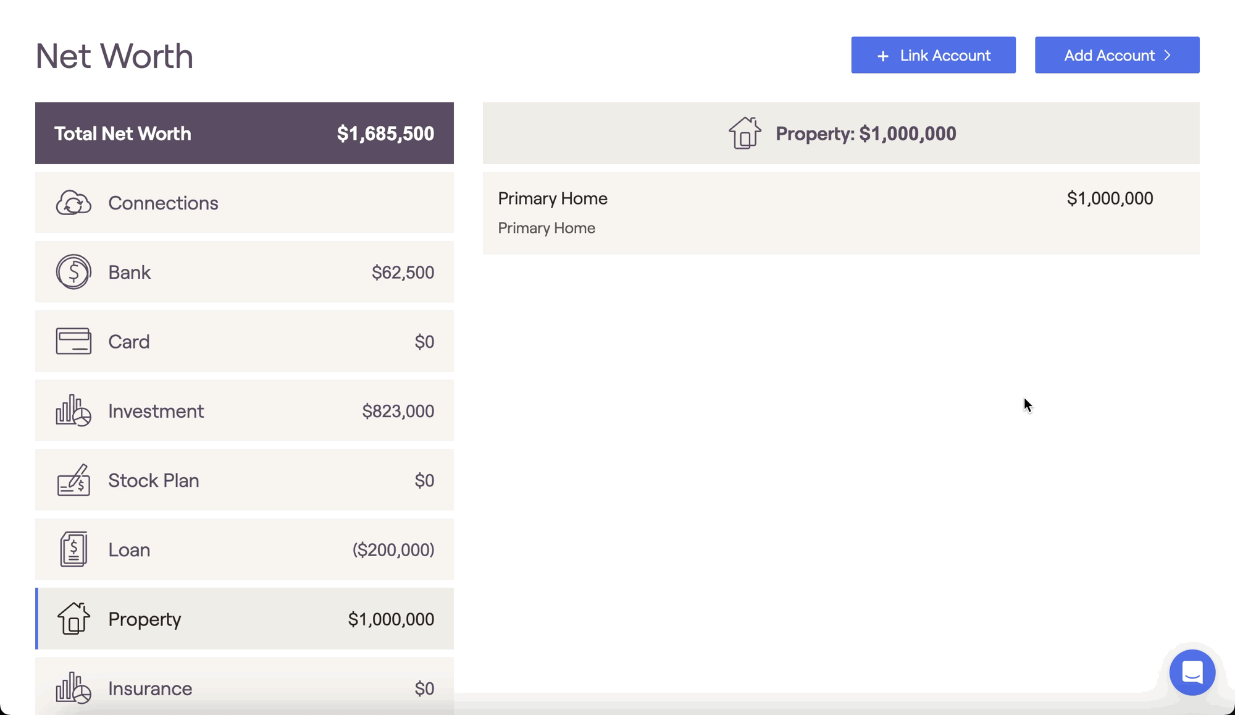
Task: Click the Insurance chart icon
Action: [x=73, y=687]
